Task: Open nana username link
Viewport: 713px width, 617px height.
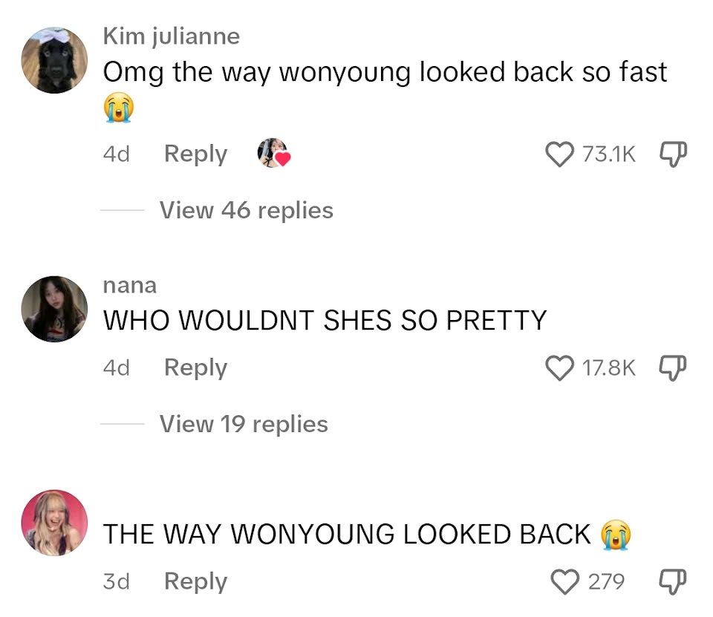Action: (129, 286)
